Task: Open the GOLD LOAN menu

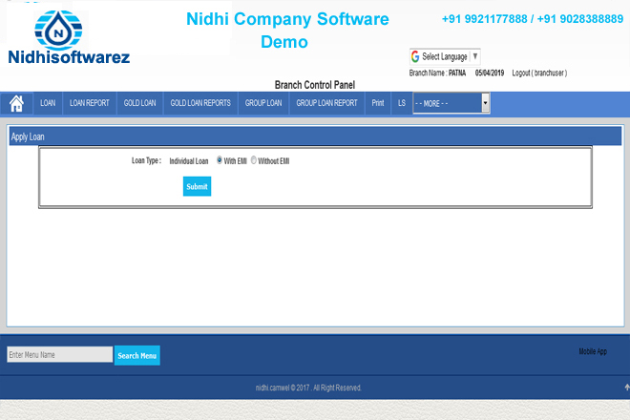Action: [139, 103]
